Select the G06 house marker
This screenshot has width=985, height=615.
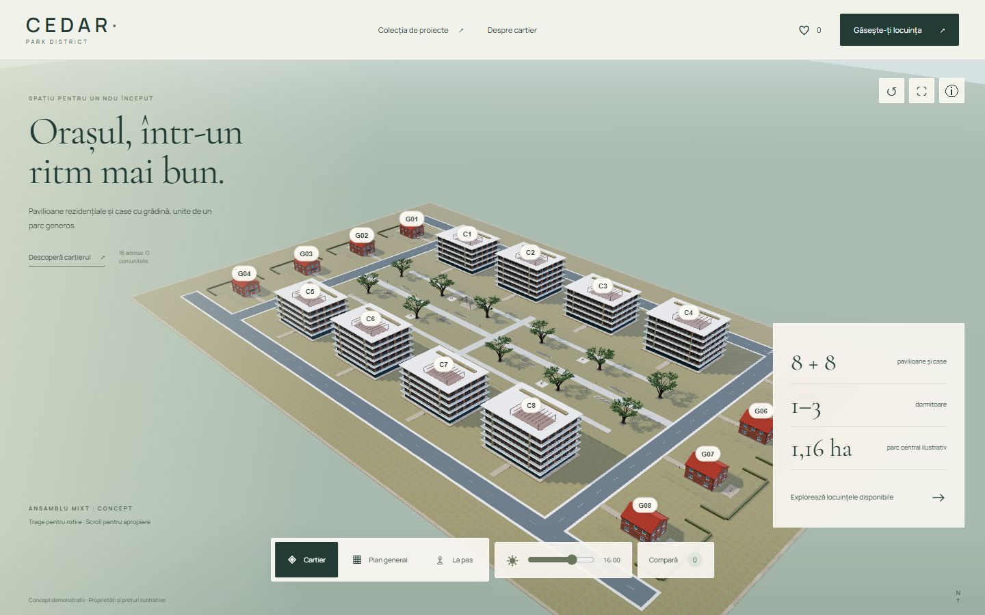click(761, 411)
